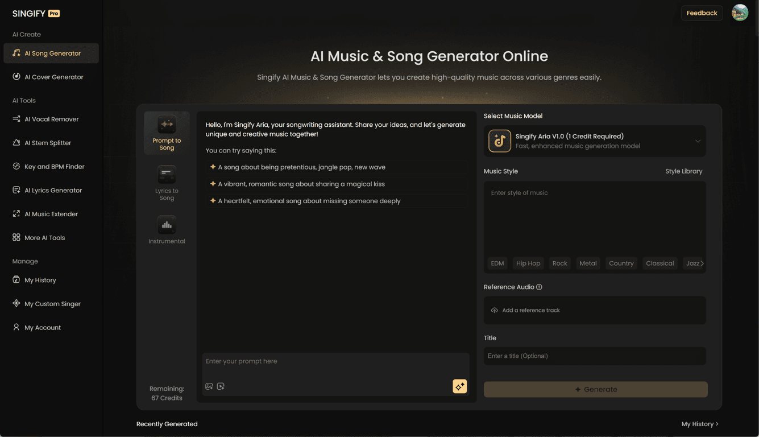
Task: Click the video upload icon in the prompt box
Action: [x=221, y=386]
